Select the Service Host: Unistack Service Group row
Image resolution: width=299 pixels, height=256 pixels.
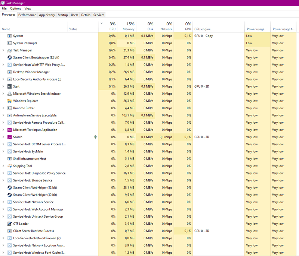click(x=148, y=217)
